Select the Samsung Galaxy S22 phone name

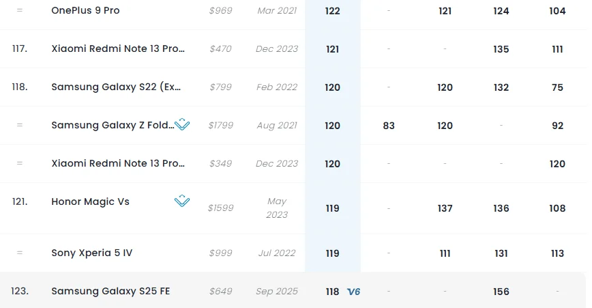117,87
